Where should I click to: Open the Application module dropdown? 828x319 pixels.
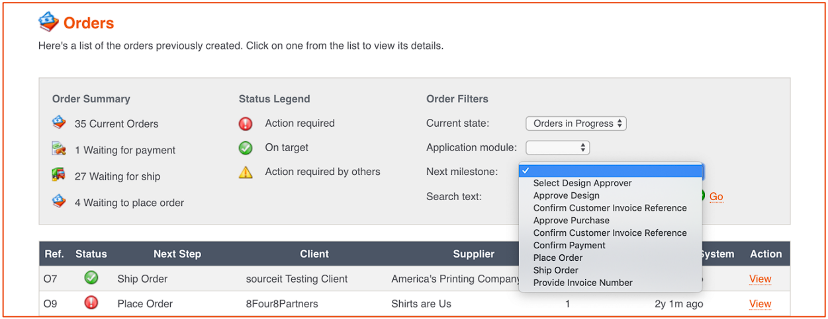point(557,148)
